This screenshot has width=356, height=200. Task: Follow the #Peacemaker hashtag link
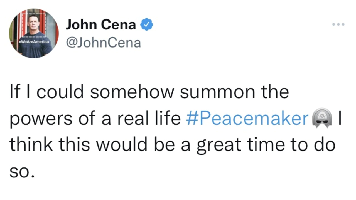pos(247,119)
